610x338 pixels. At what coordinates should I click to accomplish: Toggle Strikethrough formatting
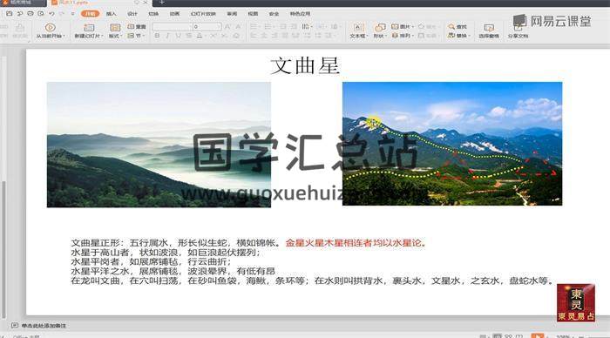(189, 36)
